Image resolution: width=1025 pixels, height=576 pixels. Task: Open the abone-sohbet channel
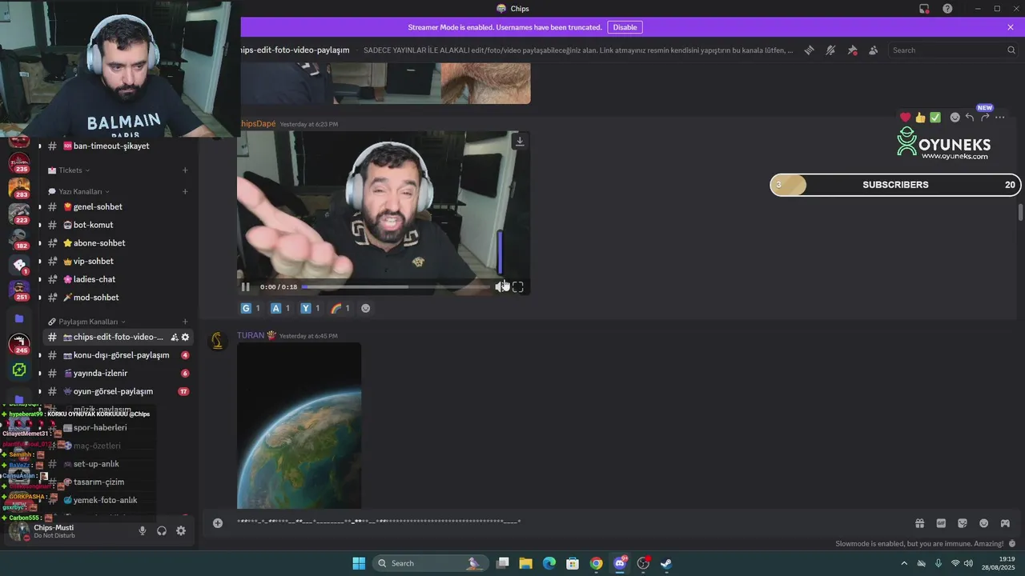118,243
